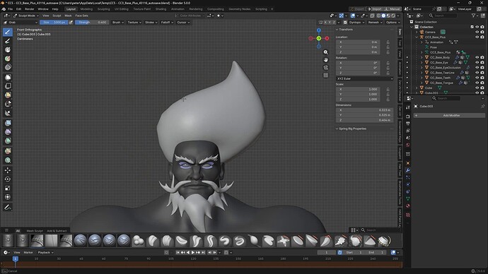488x274 pixels.
Task: Click the zoom magnifier viewport gizmo
Action: (x=325, y=52)
